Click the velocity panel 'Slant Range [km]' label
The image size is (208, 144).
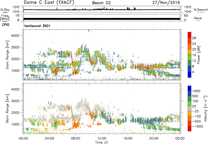pos(7,108)
